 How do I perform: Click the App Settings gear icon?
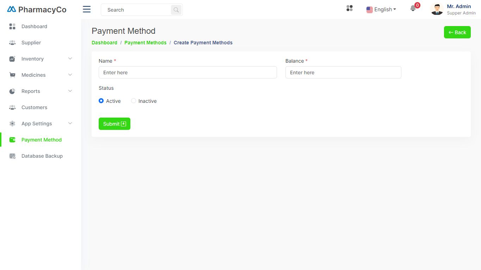point(12,124)
